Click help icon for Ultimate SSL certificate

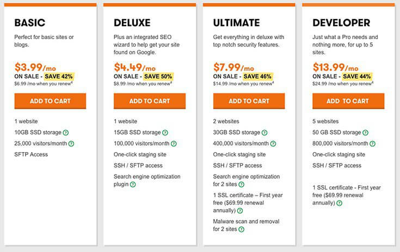click(x=240, y=211)
